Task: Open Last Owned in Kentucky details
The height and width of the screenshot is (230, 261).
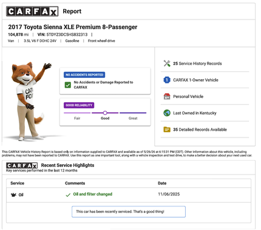Action: [x=195, y=113]
